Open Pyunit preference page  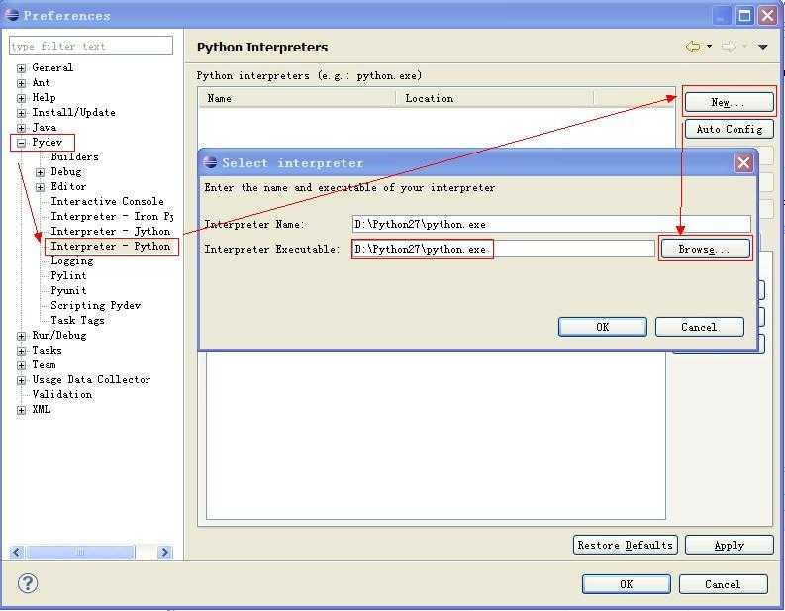tap(68, 290)
